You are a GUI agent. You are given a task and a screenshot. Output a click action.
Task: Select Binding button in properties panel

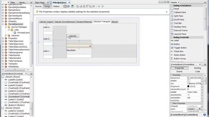(x=197, y=68)
